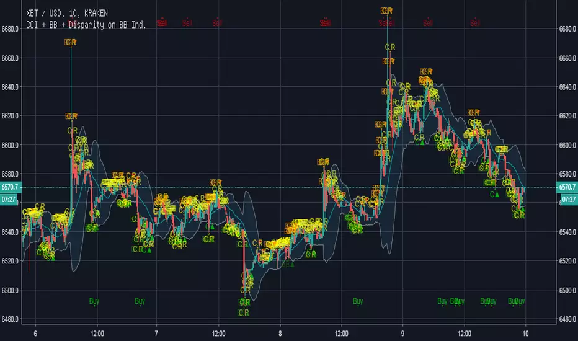The image size is (578, 341).
Task: Click the 07:27 countdown tag on right axis
Action: (x=569, y=200)
